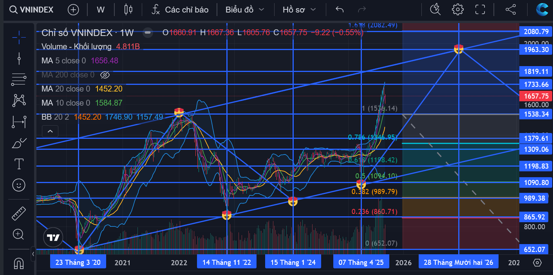
Task: Select the ruler measure tool
Action: [x=18, y=213]
